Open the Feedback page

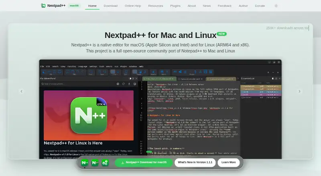[x=225, y=6]
